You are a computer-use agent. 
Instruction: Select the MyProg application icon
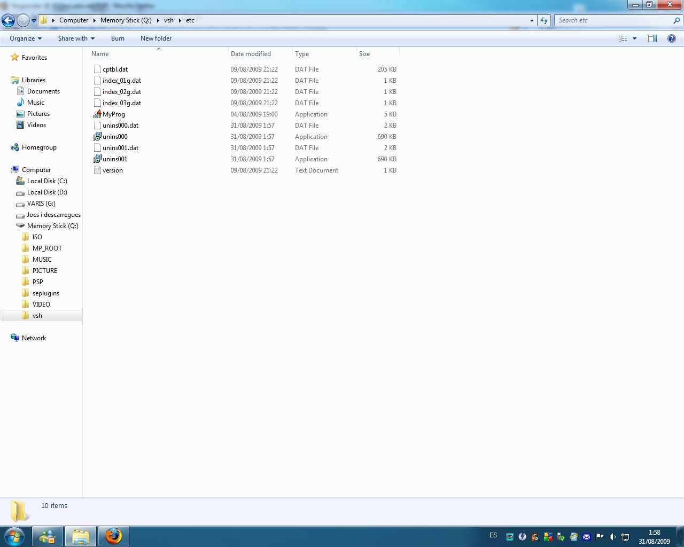click(x=97, y=114)
